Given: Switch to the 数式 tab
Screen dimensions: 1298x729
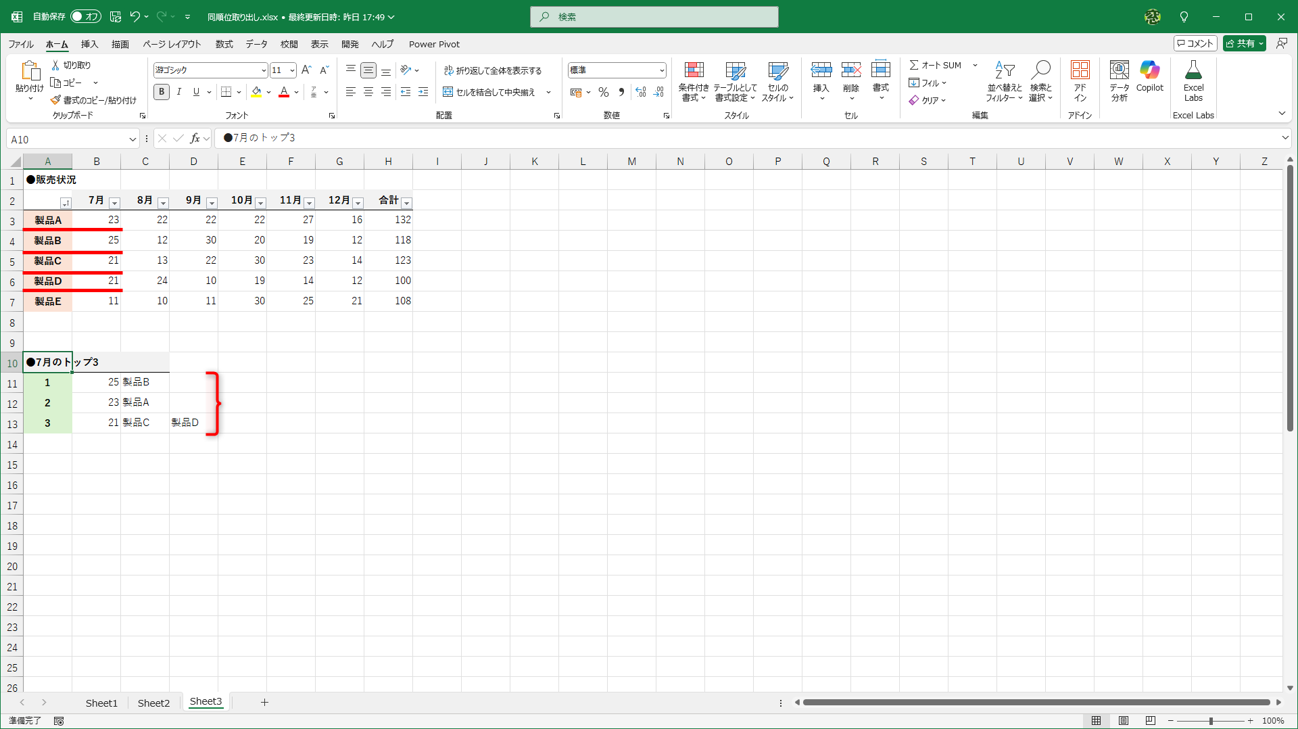Looking at the screenshot, I should [x=224, y=44].
